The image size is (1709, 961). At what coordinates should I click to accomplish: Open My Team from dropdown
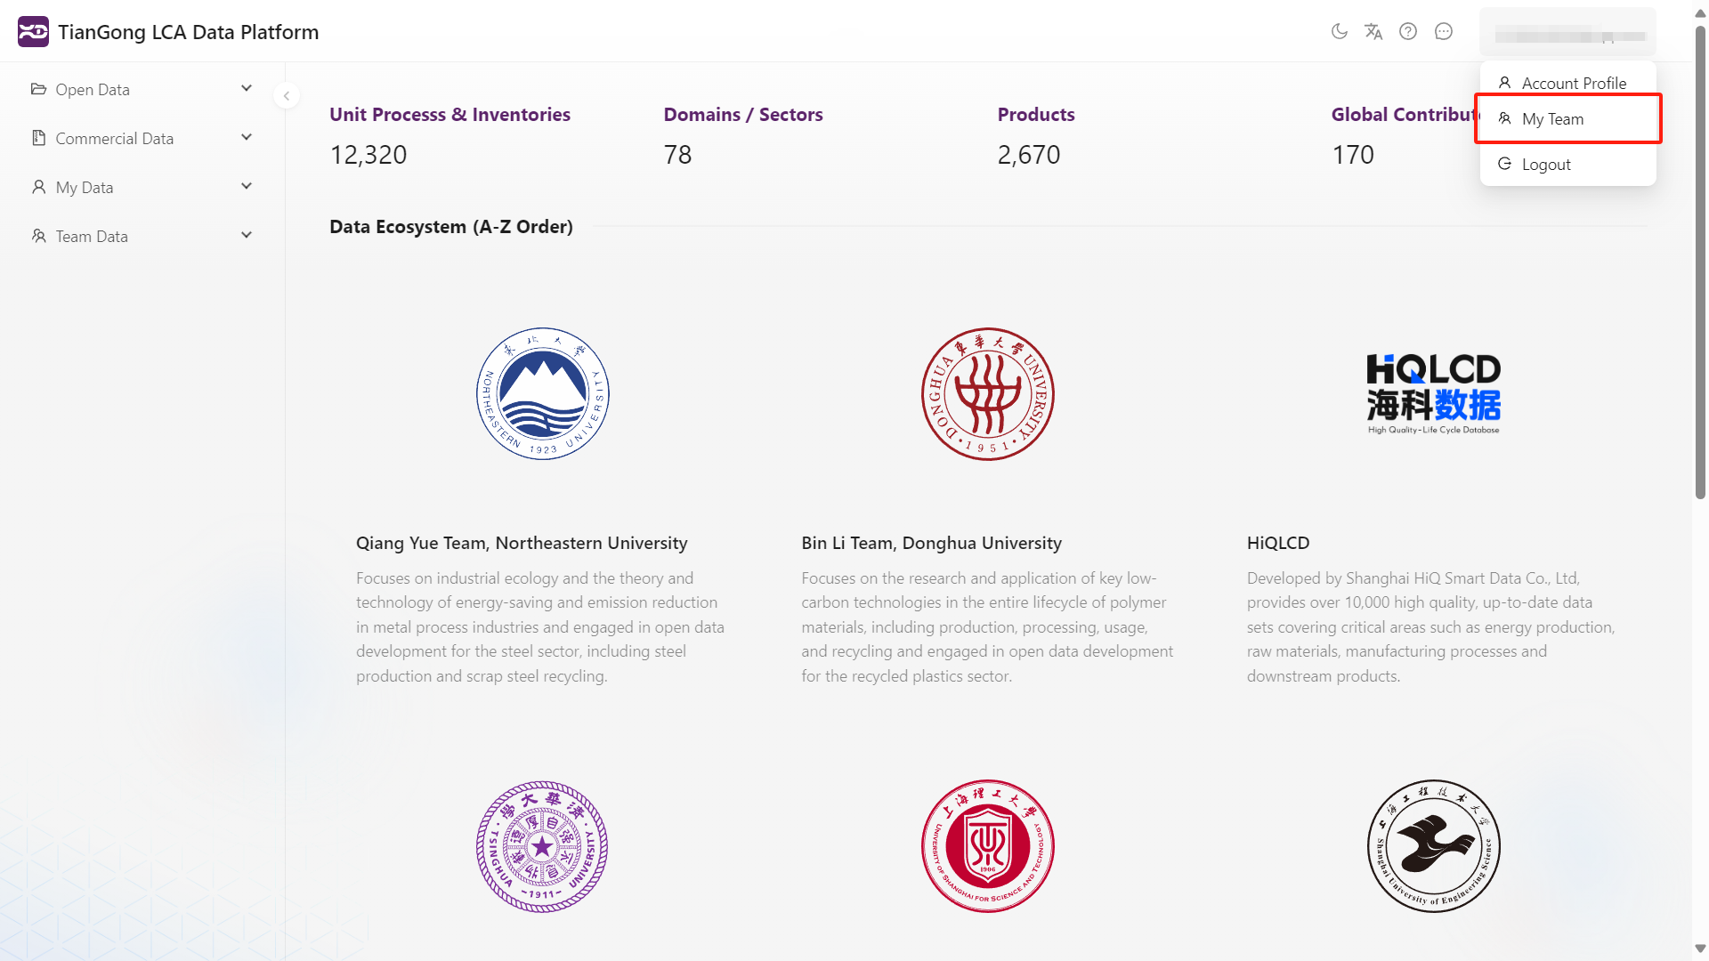(x=1552, y=119)
